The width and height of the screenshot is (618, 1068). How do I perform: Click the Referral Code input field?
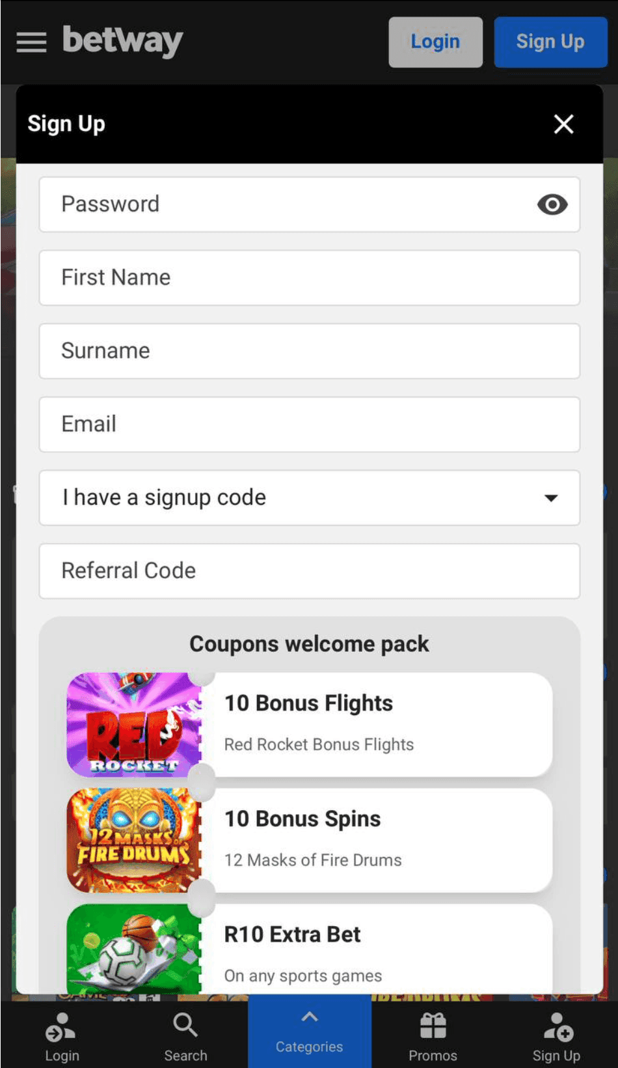[309, 571]
